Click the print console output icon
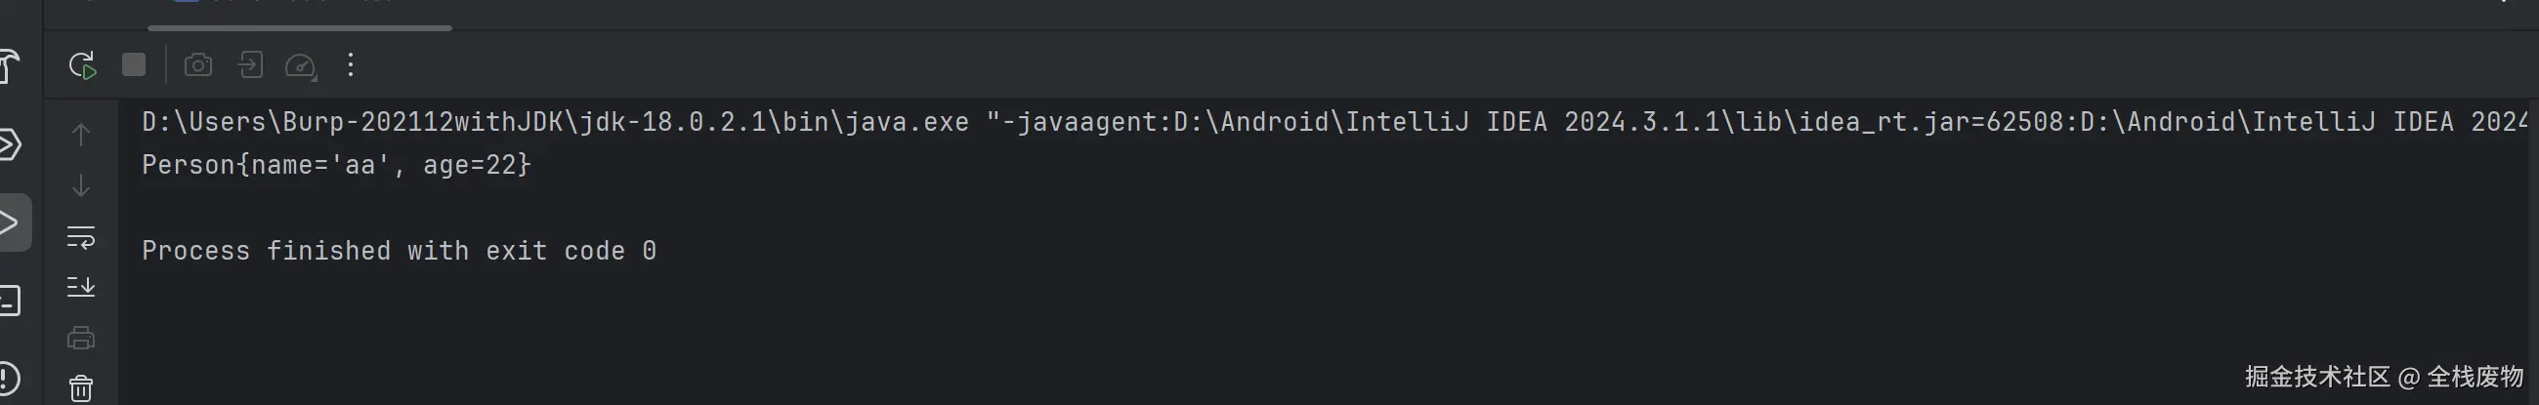This screenshot has width=2539, height=405. pos(81,338)
